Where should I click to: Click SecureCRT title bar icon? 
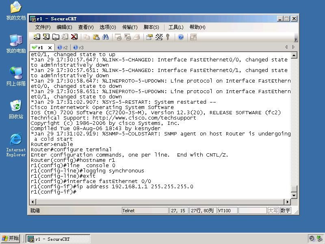[33, 19]
